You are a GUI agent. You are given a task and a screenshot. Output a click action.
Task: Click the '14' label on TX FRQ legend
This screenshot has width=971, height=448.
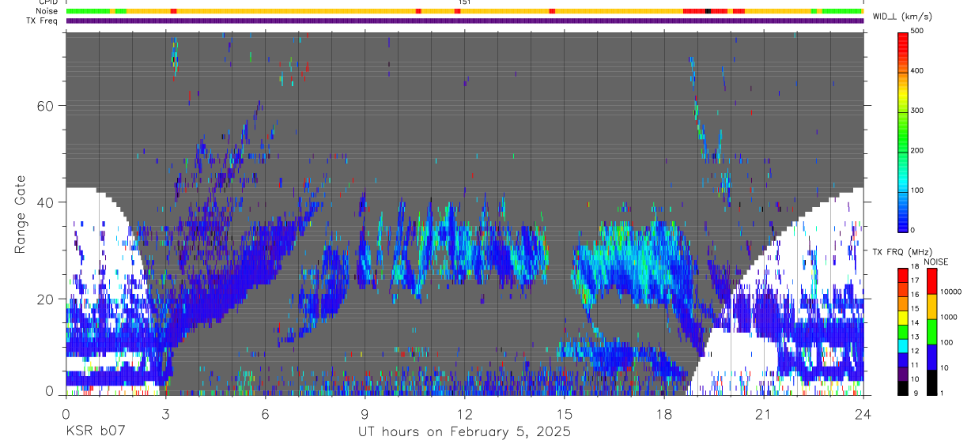click(915, 322)
